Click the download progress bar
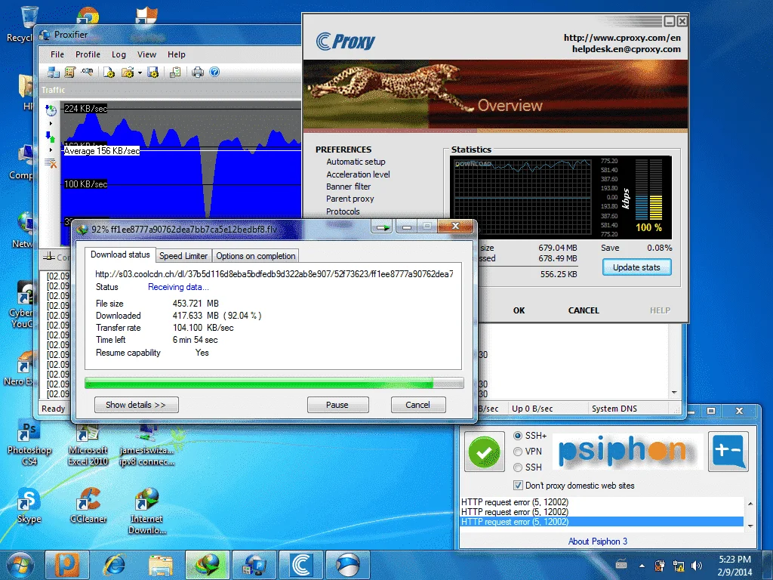773x580 pixels. click(274, 383)
